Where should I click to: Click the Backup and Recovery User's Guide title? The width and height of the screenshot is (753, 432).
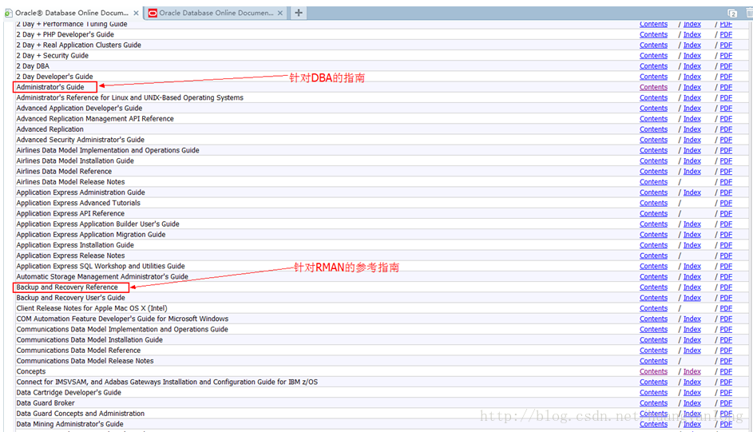(x=70, y=298)
